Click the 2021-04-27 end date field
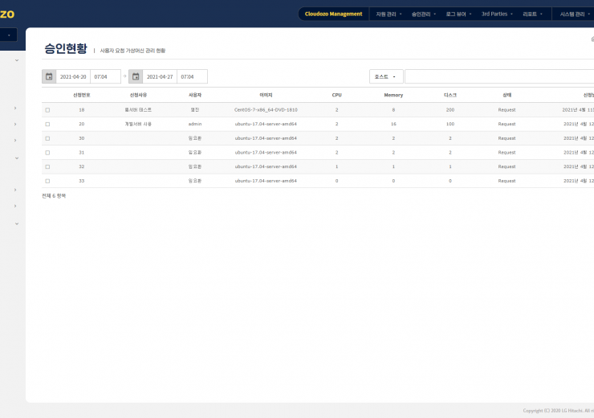Viewport: 594px width, 418px height. 161,76
